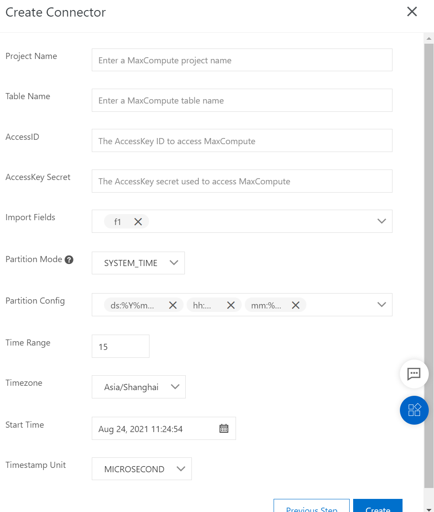Remove the hh partition config tag
This screenshot has width=434, height=512.
tap(231, 305)
